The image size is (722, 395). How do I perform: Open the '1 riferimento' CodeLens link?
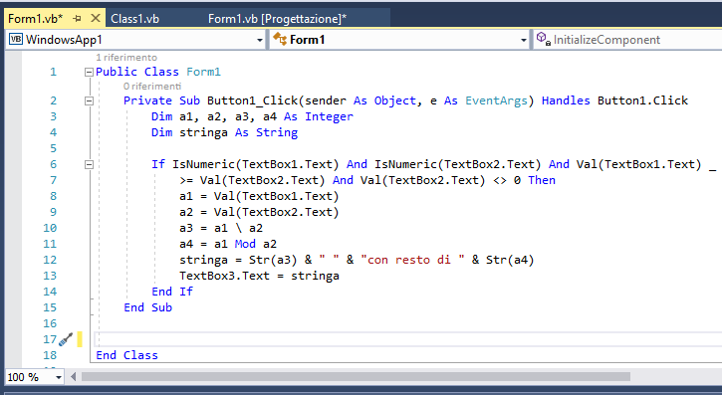pos(126,58)
